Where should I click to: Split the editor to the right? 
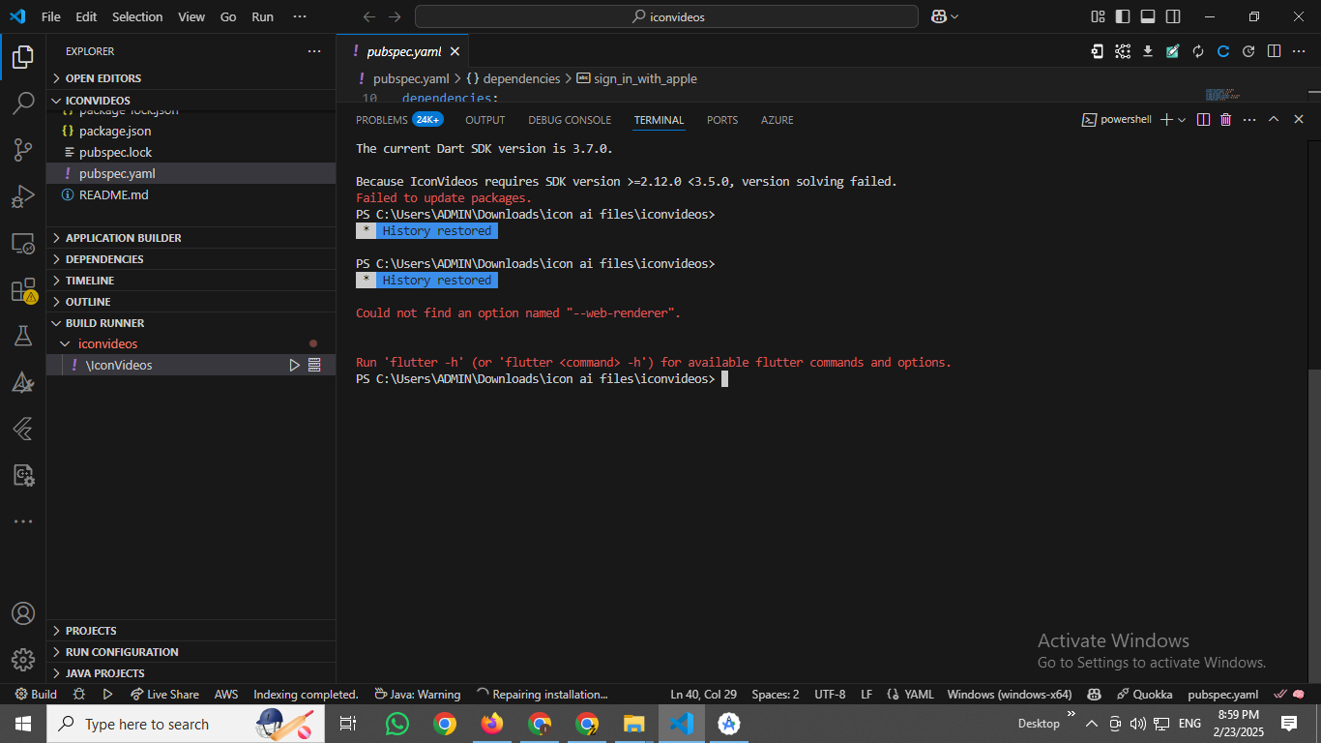(1275, 51)
